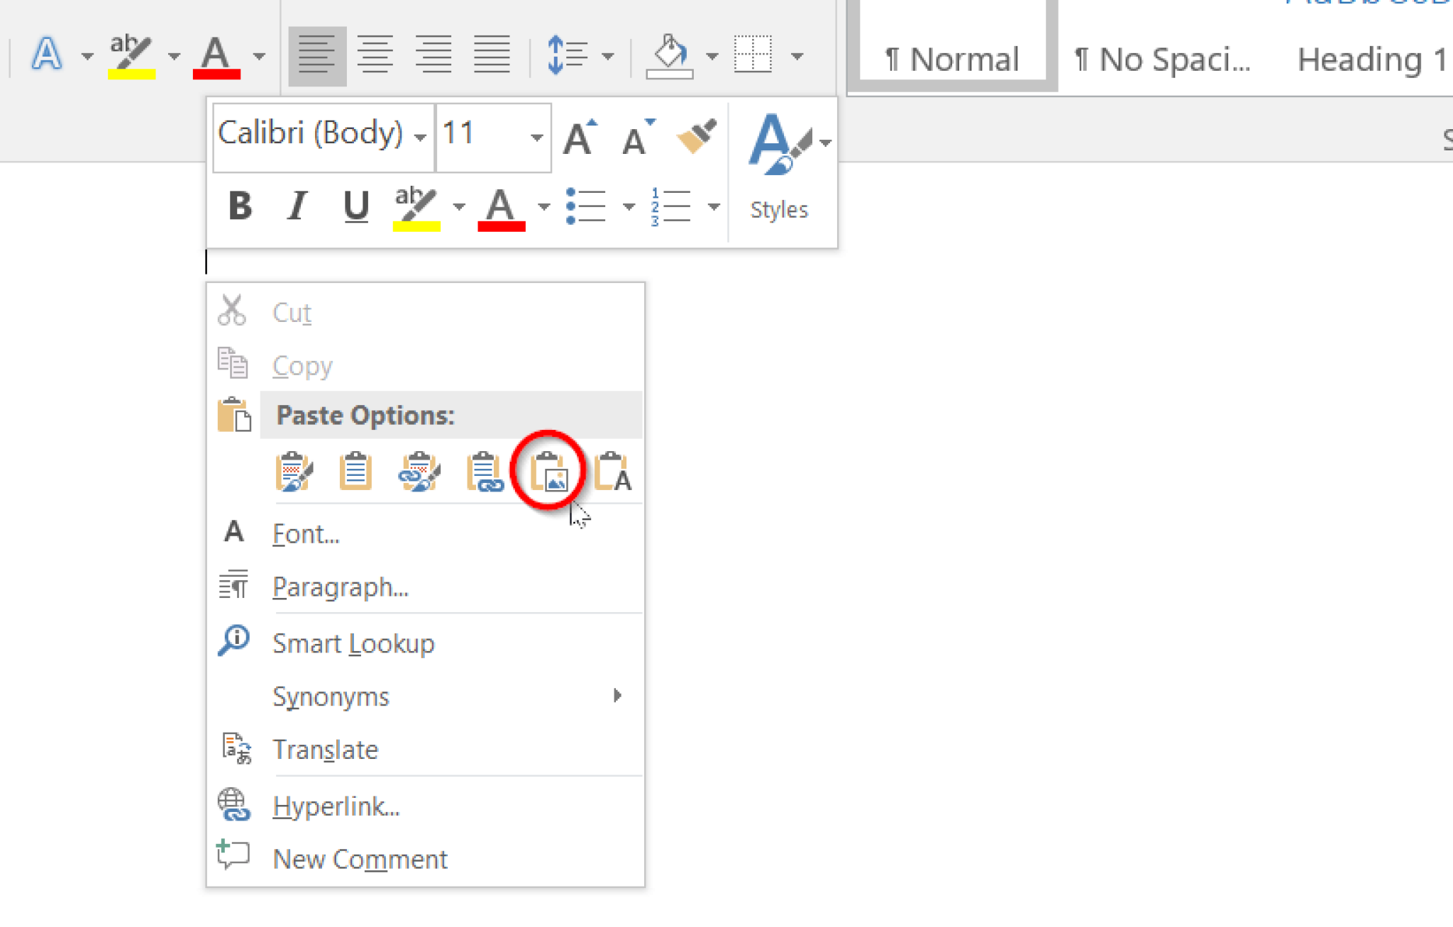Apply the Format Painter from the mini toolbar
The height and width of the screenshot is (927, 1453).
click(x=696, y=136)
